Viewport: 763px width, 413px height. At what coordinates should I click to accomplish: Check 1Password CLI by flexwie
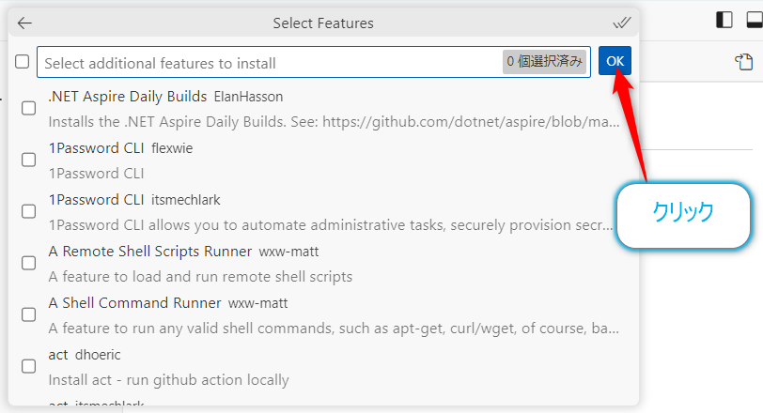pos(29,160)
